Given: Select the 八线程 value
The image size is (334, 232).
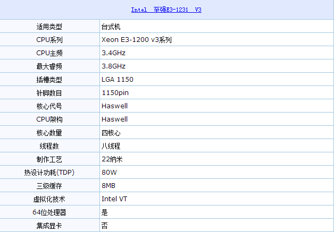Looking at the screenshot, I should 111,146.
